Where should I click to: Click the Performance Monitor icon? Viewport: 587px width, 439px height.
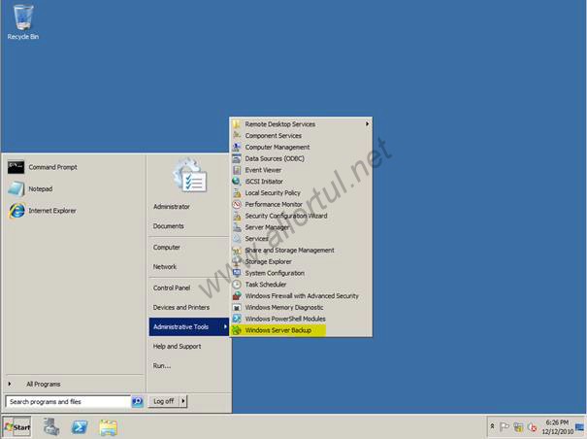pyautogui.click(x=237, y=204)
